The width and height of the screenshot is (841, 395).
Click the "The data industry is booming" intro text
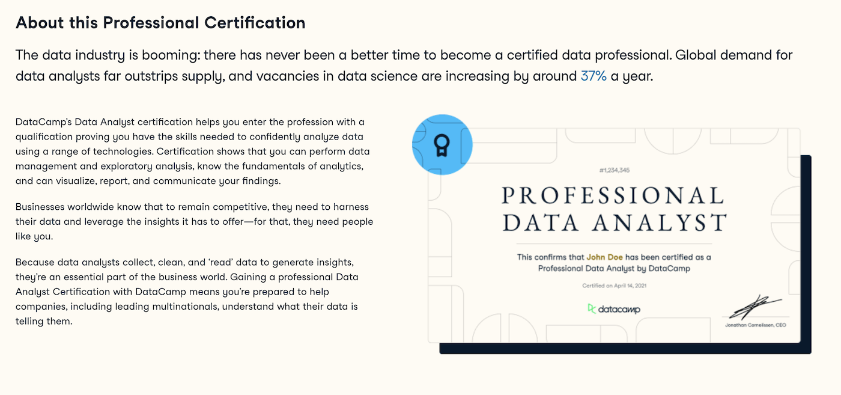point(404,66)
